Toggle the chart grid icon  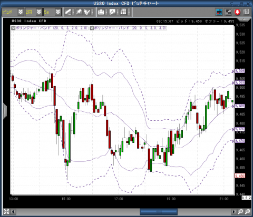click(x=123, y=12)
